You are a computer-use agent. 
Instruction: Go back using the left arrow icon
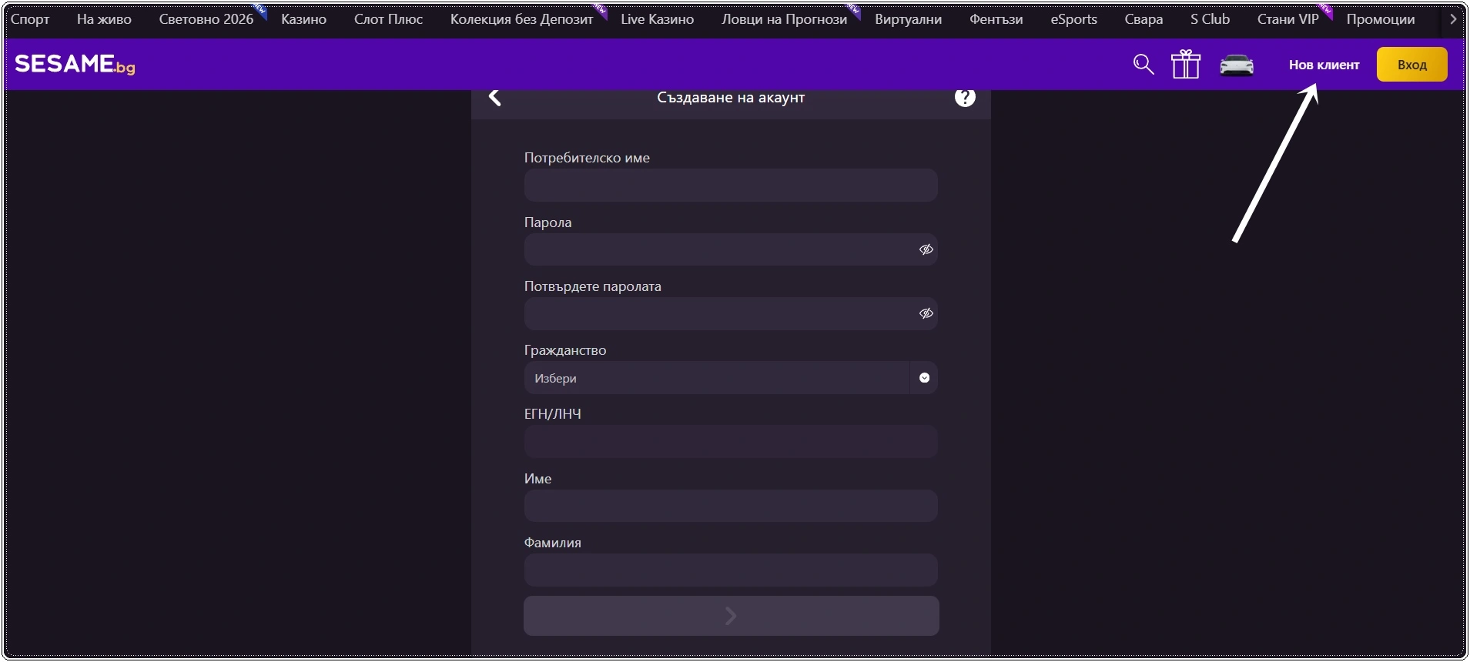pyautogui.click(x=495, y=98)
